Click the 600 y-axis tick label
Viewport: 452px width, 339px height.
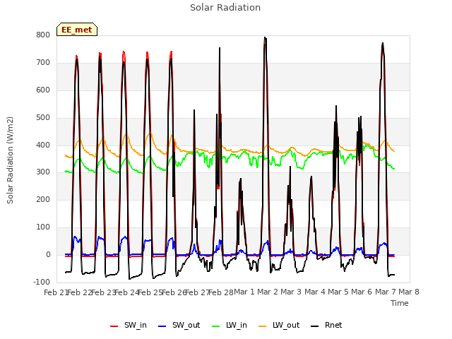(x=43, y=90)
